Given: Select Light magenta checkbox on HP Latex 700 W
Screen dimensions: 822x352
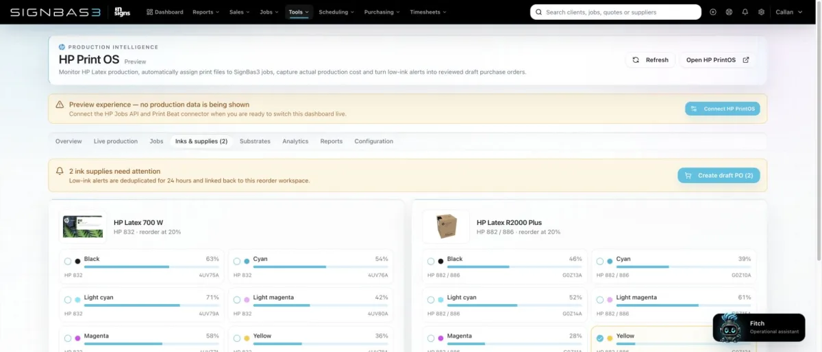Looking at the screenshot, I should (237, 299).
